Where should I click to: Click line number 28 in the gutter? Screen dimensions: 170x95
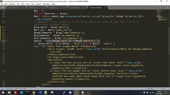[3, 41]
